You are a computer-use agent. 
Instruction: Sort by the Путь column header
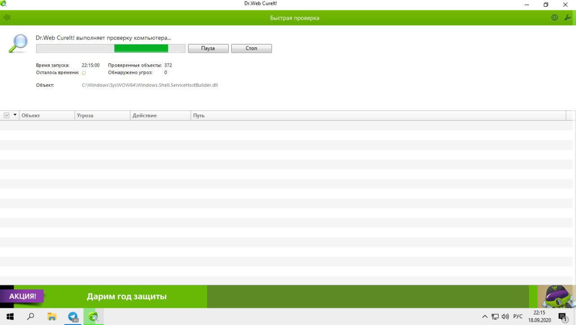click(378, 116)
